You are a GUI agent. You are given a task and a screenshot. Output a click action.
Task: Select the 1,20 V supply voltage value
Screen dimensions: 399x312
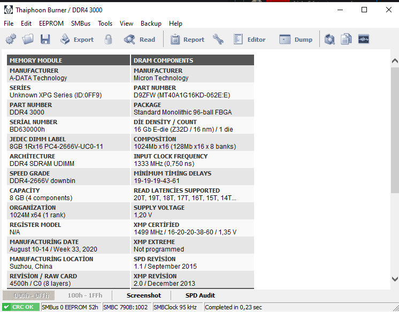pos(143,215)
